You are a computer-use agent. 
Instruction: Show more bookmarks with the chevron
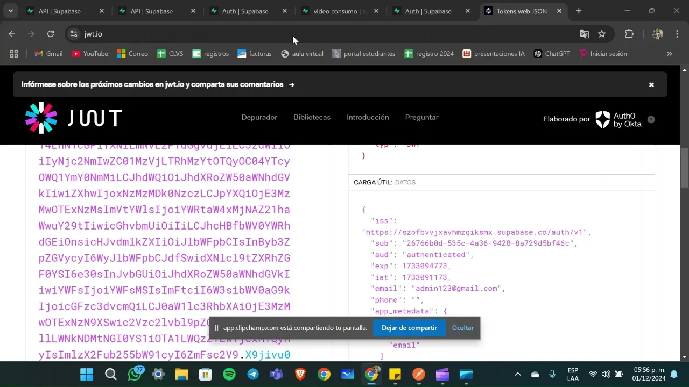(670, 54)
